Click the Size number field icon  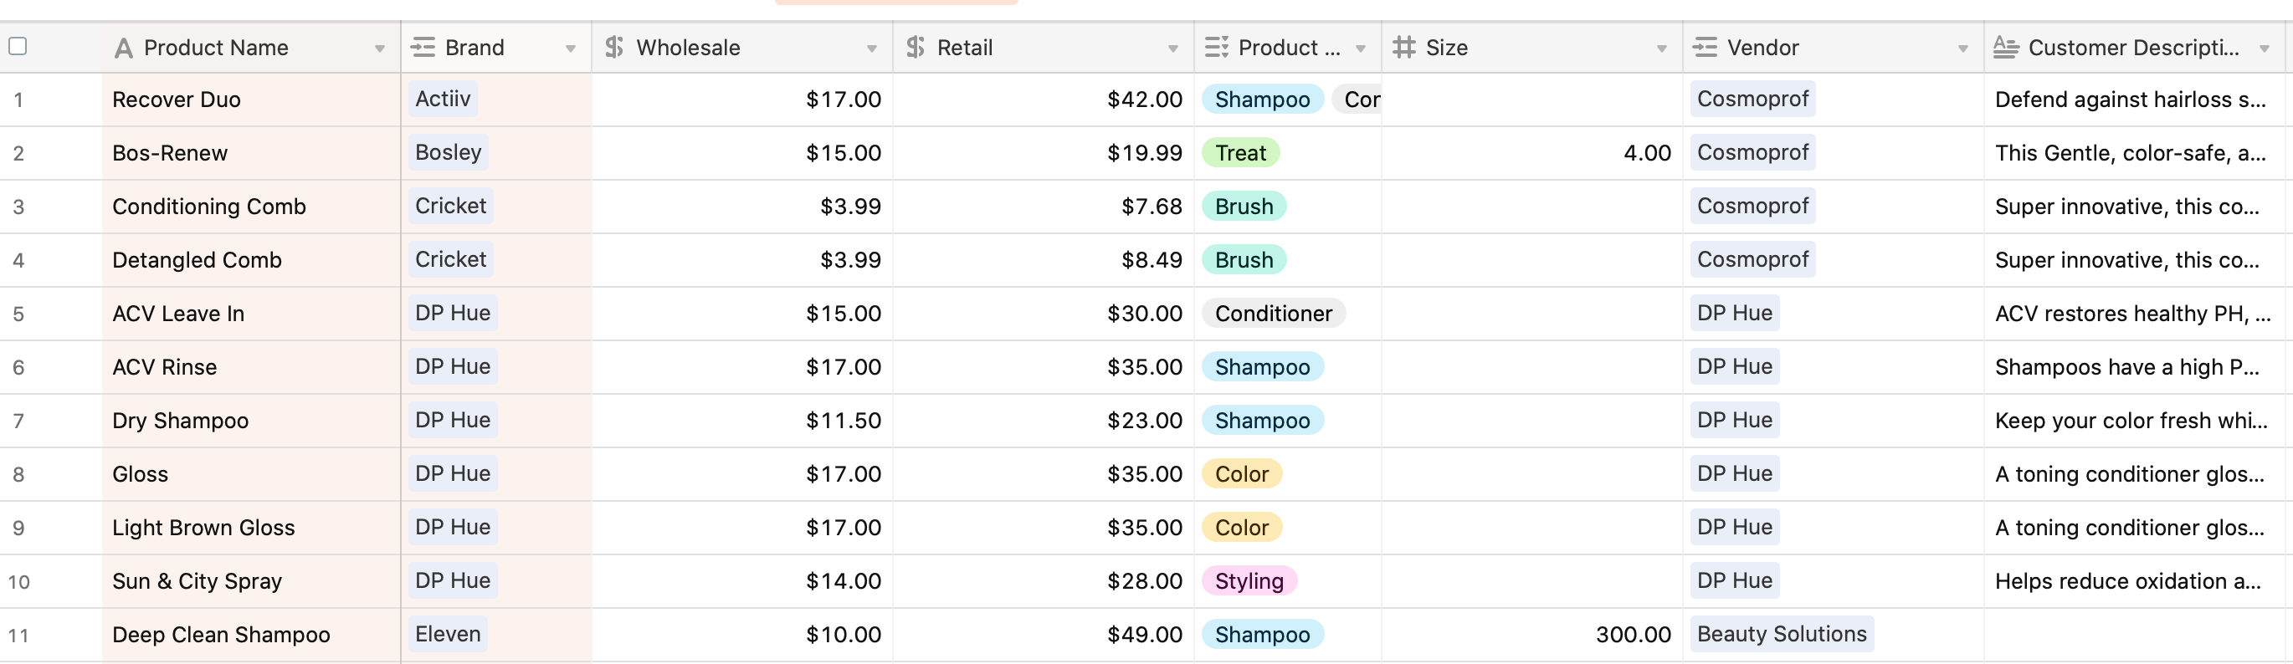click(x=1403, y=47)
